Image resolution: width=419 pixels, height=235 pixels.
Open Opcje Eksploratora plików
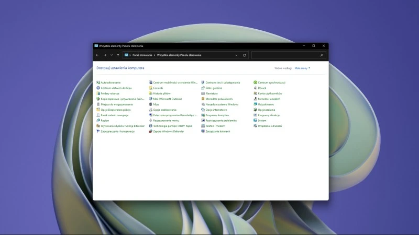[114, 110]
